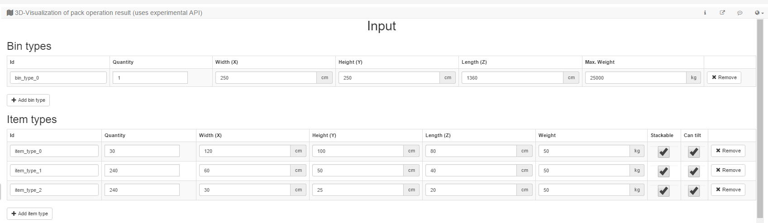Toggle Can tilt for item_type_0
Image resolution: width=768 pixels, height=223 pixels.
(x=694, y=152)
